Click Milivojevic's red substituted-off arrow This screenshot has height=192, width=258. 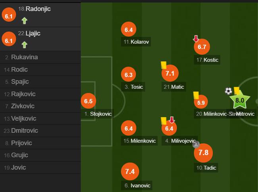[172, 120]
